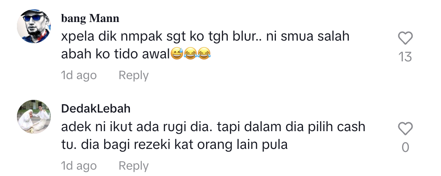Screen dimensions: 441x176
Task: Open DedakLebah's profile avatar
Action: point(34,117)
